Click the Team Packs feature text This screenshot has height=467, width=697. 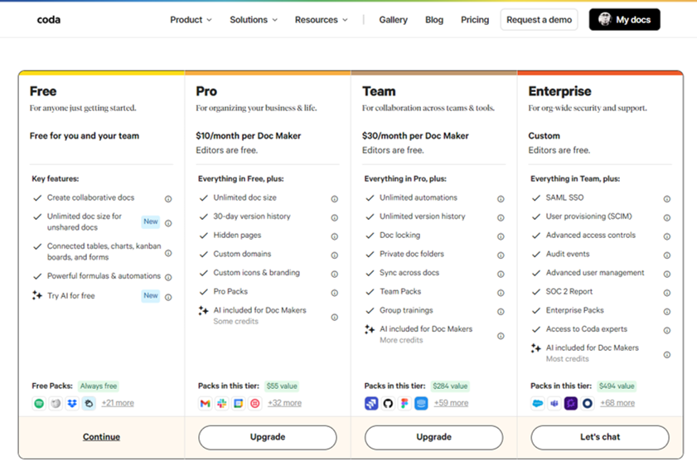coord(400,291)
